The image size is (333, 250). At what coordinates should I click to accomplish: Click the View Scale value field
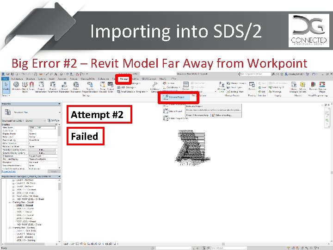tap(42, 128)
